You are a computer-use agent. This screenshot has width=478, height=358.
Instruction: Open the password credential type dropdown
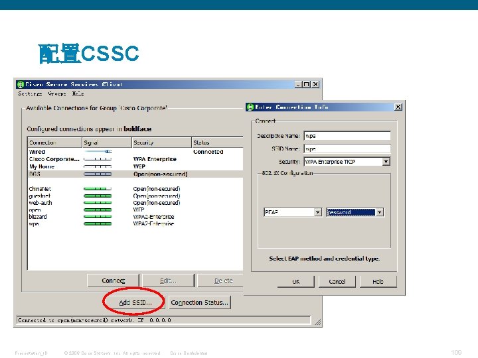380,212
